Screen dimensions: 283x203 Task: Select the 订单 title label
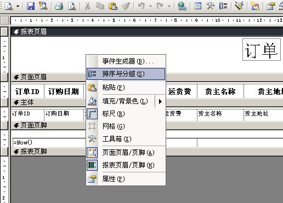point(262,50)
